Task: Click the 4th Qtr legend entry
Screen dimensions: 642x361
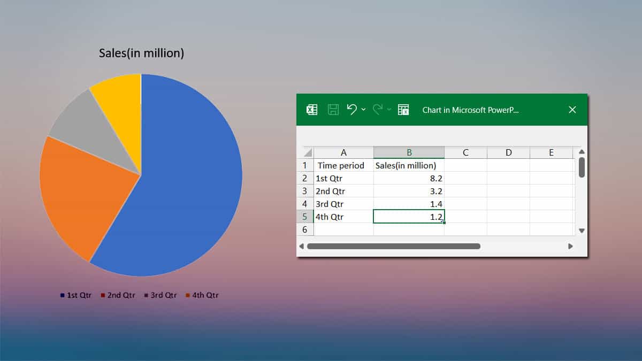Action: point(204,295)
